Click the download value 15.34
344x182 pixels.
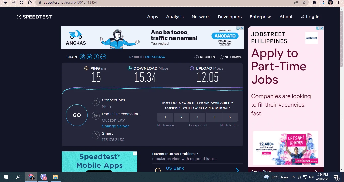(x=145, y=77)
